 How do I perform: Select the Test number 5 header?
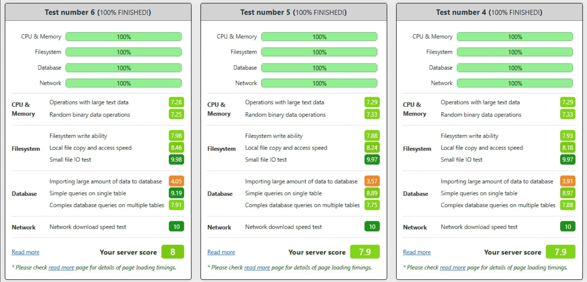[x=293, y=12]
